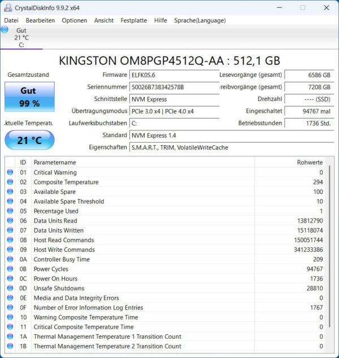This screenshot has height=358, width=339.
Task: Close the CrystalDiskInfo window
Action: pyautogui.click(x=327, y=8)
